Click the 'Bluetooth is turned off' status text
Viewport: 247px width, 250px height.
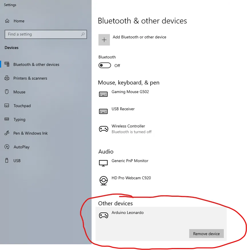coord(131,132)
